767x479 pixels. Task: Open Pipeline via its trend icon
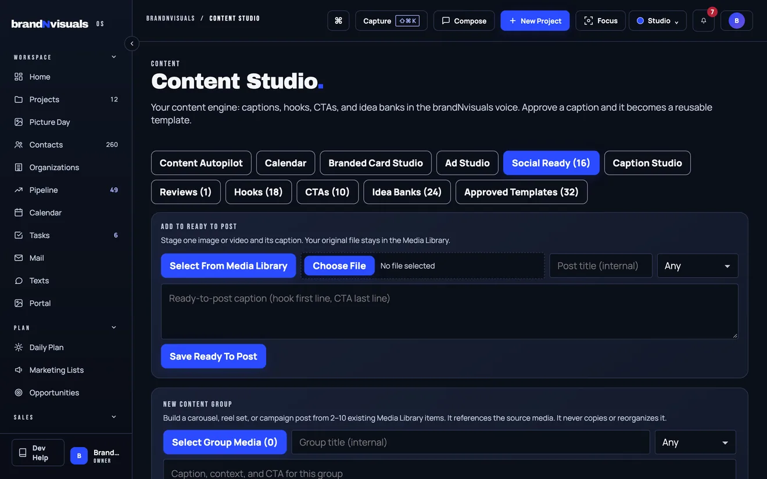click(19, 190)
